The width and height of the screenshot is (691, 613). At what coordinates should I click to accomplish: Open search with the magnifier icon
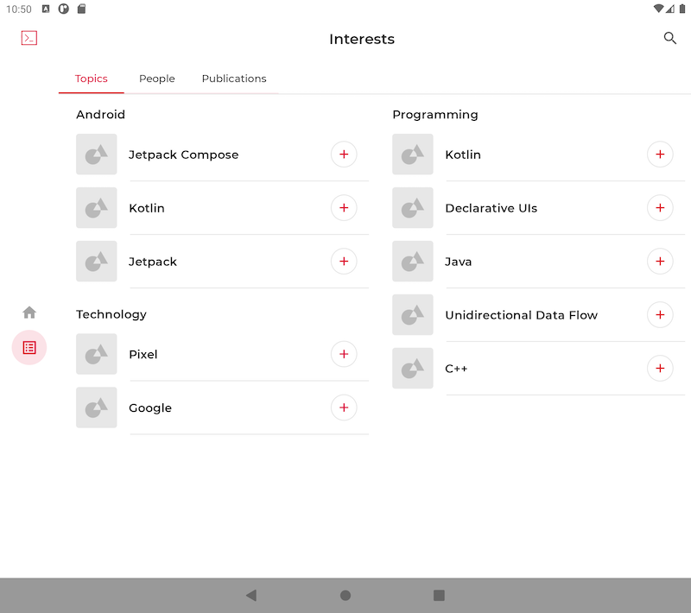[670, 38]
